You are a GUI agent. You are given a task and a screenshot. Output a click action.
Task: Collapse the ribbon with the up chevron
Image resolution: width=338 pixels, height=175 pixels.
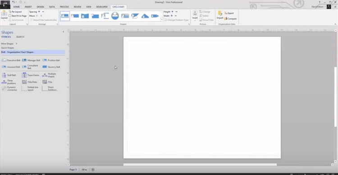[x=335, y=24]
